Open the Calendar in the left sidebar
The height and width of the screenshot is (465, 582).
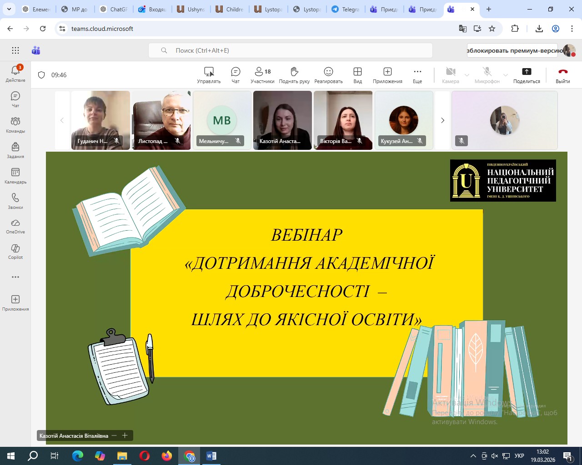coord(15,176)
